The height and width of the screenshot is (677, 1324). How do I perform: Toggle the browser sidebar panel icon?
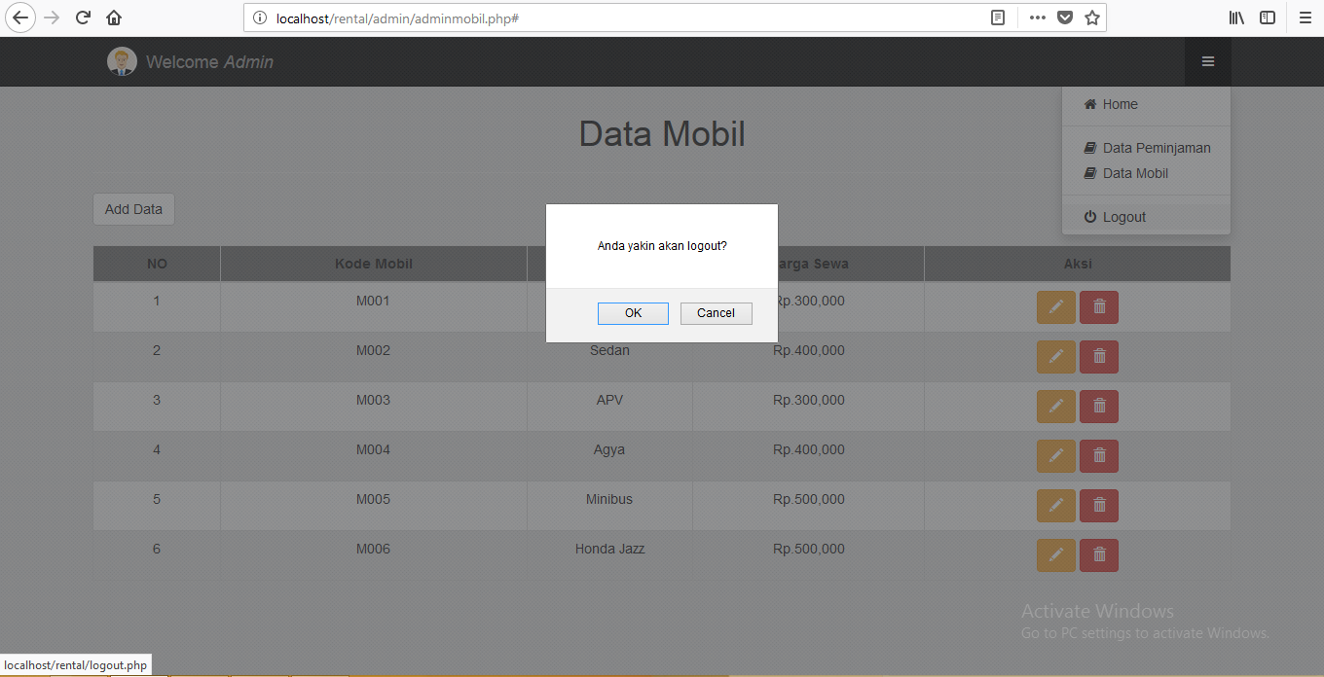[1267, 18]
